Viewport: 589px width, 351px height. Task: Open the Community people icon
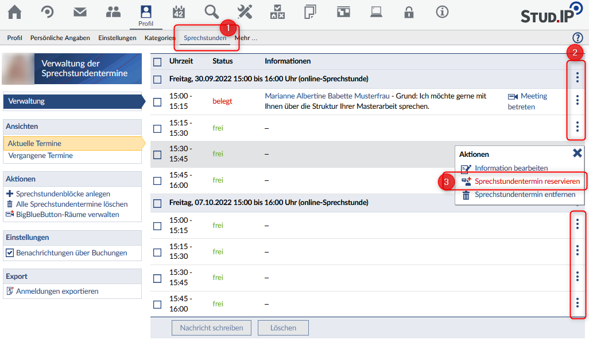114,12
